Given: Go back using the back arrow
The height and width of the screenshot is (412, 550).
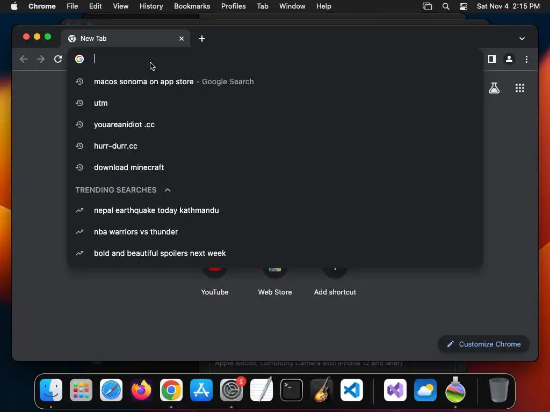Looking at the screenshot, I should [24, 59].
